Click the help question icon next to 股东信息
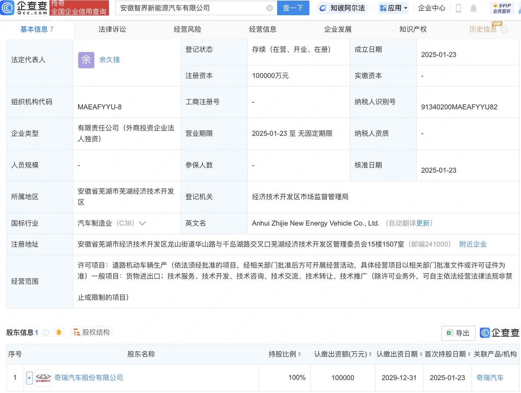The image size is (521, 393). click(46, 331)
